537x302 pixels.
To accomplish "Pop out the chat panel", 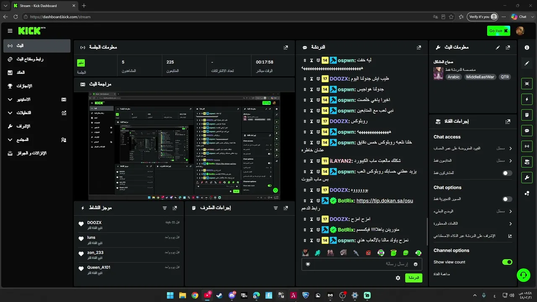I will [419, 47].
